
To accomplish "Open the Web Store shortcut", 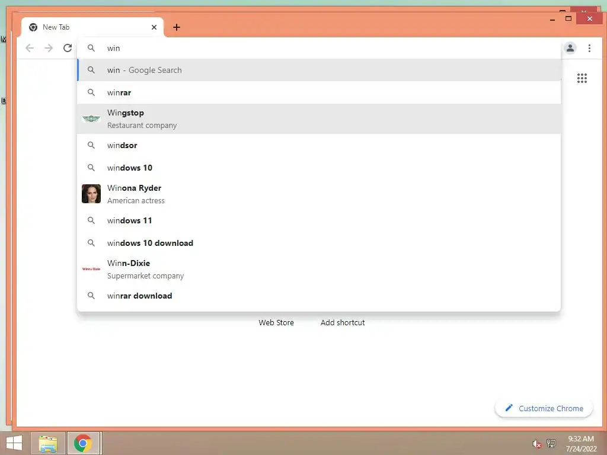I will pyautogui.click(x=276, y=322).
